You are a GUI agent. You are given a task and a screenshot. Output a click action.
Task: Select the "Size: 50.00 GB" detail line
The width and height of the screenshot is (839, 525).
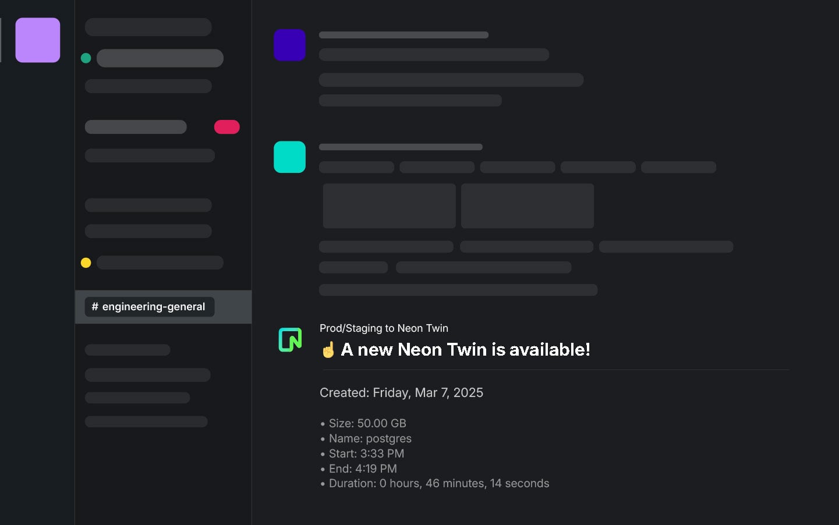367,423
